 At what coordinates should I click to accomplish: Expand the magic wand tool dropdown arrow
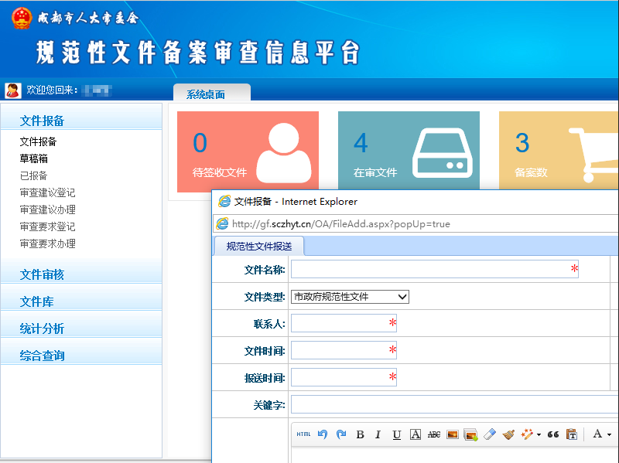(539, 435)
